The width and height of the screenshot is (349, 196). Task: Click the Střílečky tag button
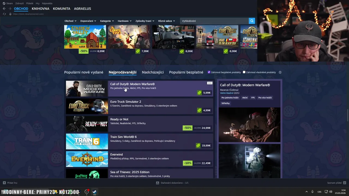click(x=225, y=103)
